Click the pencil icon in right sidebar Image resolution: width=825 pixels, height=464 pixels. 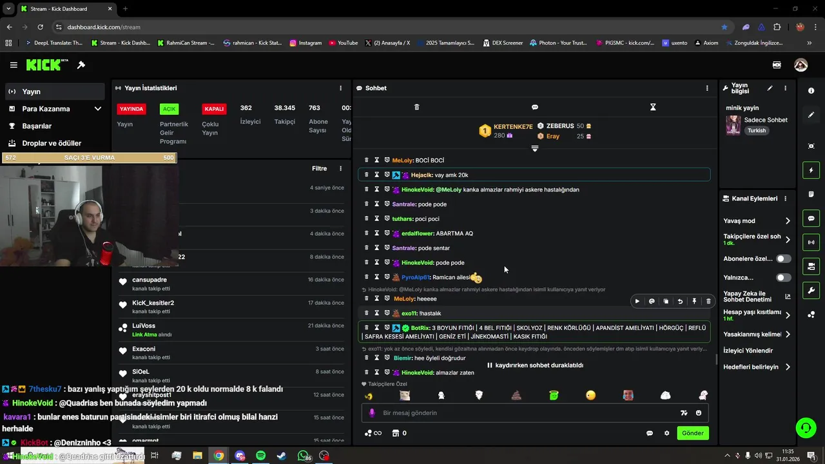(811, 115)
